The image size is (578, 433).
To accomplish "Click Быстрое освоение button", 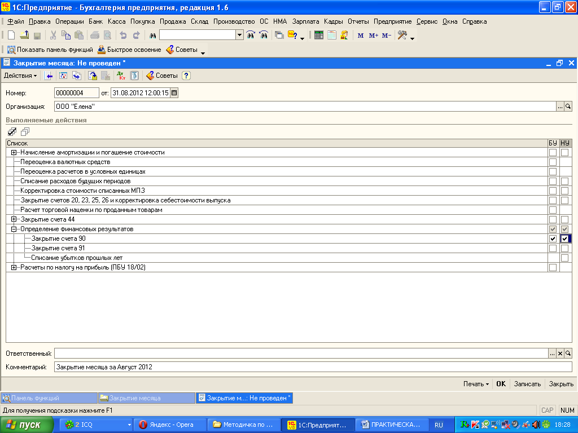I will [129, 50].
